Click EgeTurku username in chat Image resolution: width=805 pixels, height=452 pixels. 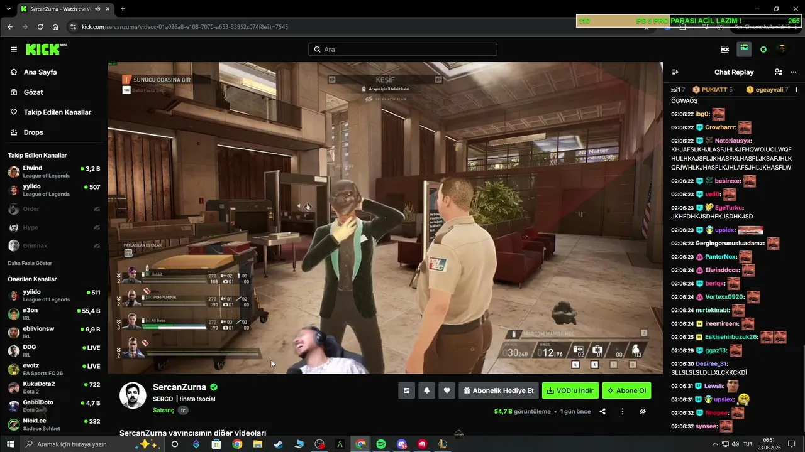pyautogui.click(x=729, y=208)
